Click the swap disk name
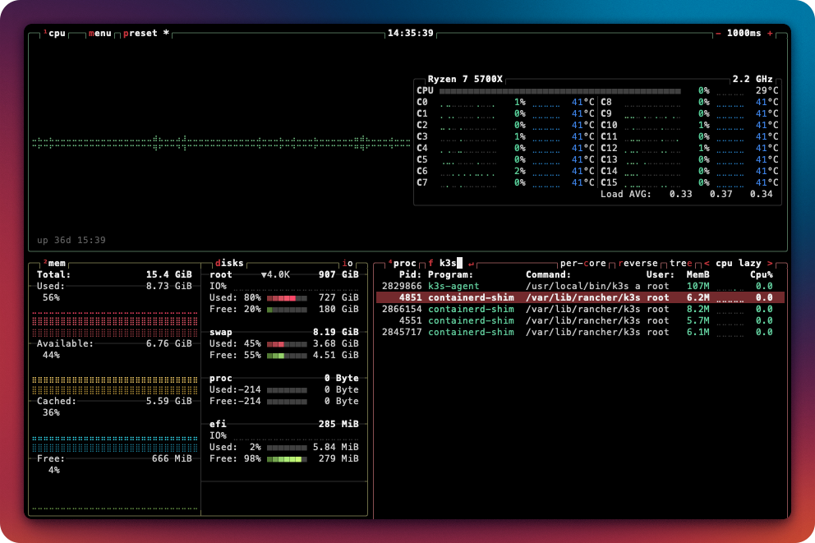The height and width of the screenshot is (543, 815). coord(221,333)
